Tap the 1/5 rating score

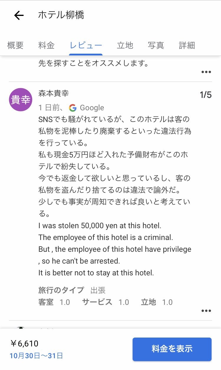tap(206, 95)
